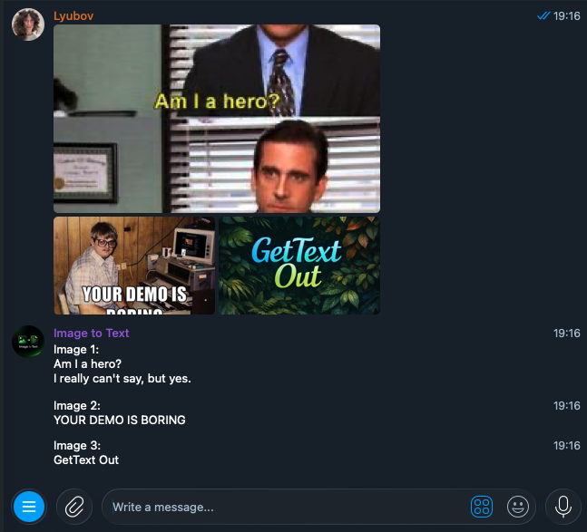The image size is (587, 532).
Task: Open the bot menu hamburger button
Action: tap(29, 507)
